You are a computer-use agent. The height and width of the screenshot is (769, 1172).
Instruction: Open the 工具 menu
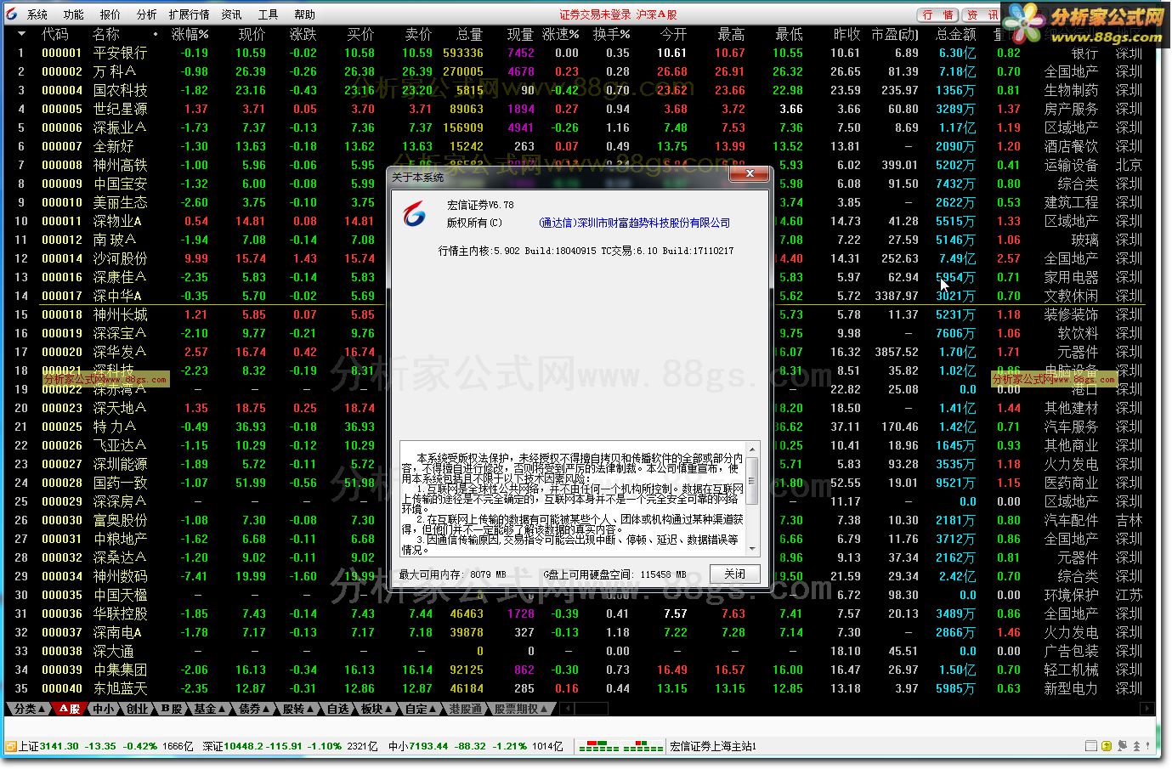(x=268, y=14)
